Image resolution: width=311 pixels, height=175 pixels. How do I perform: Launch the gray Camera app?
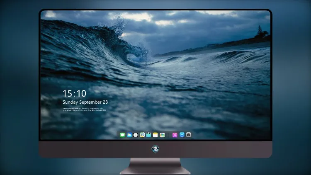coord(189,135)
